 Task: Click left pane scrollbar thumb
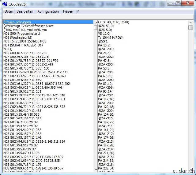[x=96, y=27]
